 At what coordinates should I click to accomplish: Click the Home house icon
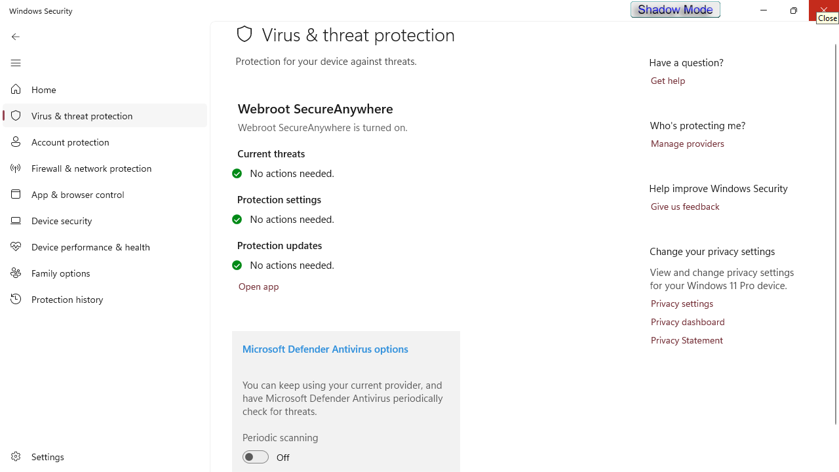(16, 89)
